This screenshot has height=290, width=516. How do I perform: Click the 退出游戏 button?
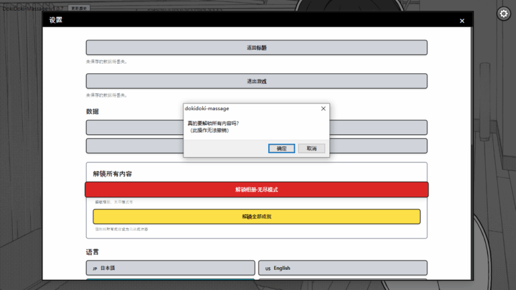pos(256,81)
